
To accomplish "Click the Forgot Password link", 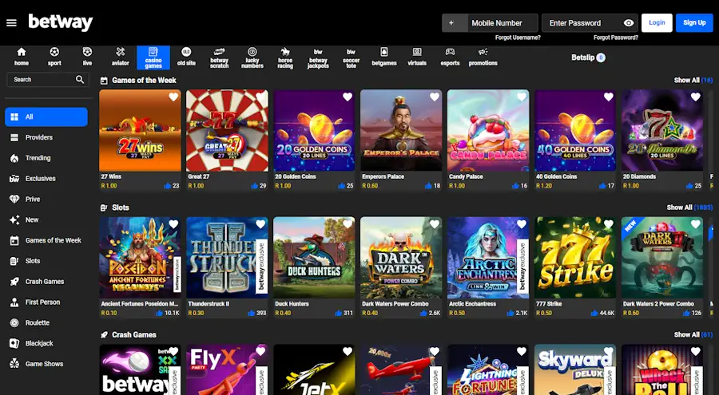I will coord(615,38).
